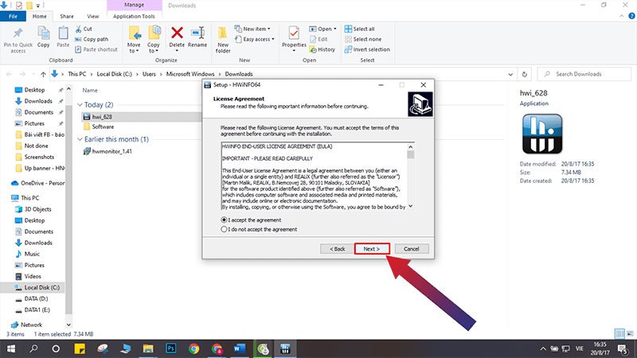This screenshot has width=637, height=358.
Task: Refresh the Downloads folder view
Action: pyautogui.click(x=525, y=74)
